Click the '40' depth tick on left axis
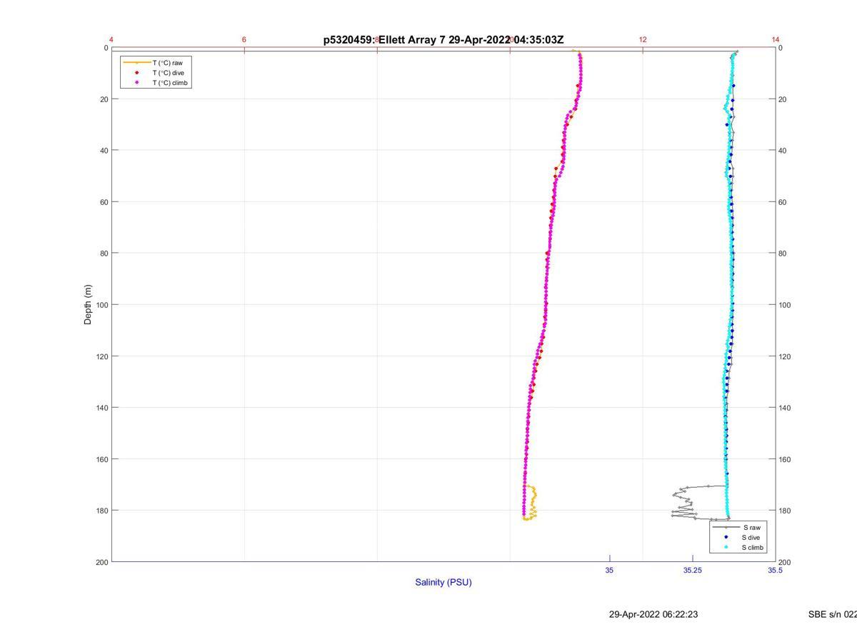 coord(104,151)
